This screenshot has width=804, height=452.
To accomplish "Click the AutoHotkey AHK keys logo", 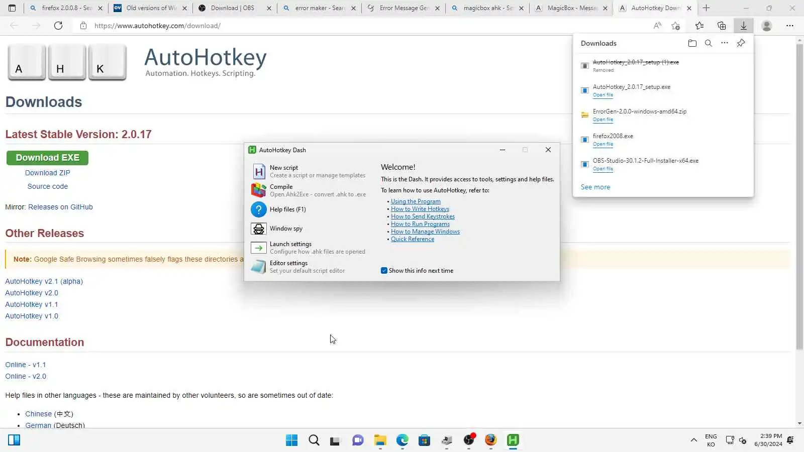I will click(67, 62).
